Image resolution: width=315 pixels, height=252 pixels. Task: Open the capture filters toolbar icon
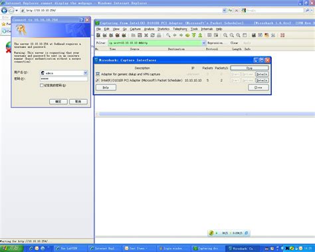pyautogui.click(x=254, y=35)
